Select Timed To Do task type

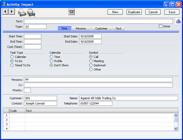pyautogui.click(x=12, y=65)
